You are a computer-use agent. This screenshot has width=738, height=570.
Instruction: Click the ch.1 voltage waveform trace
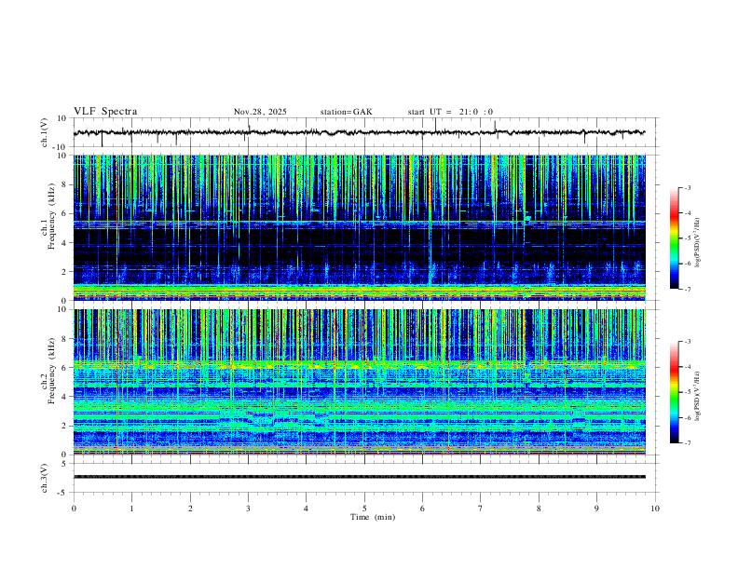(x=359, y=132)
